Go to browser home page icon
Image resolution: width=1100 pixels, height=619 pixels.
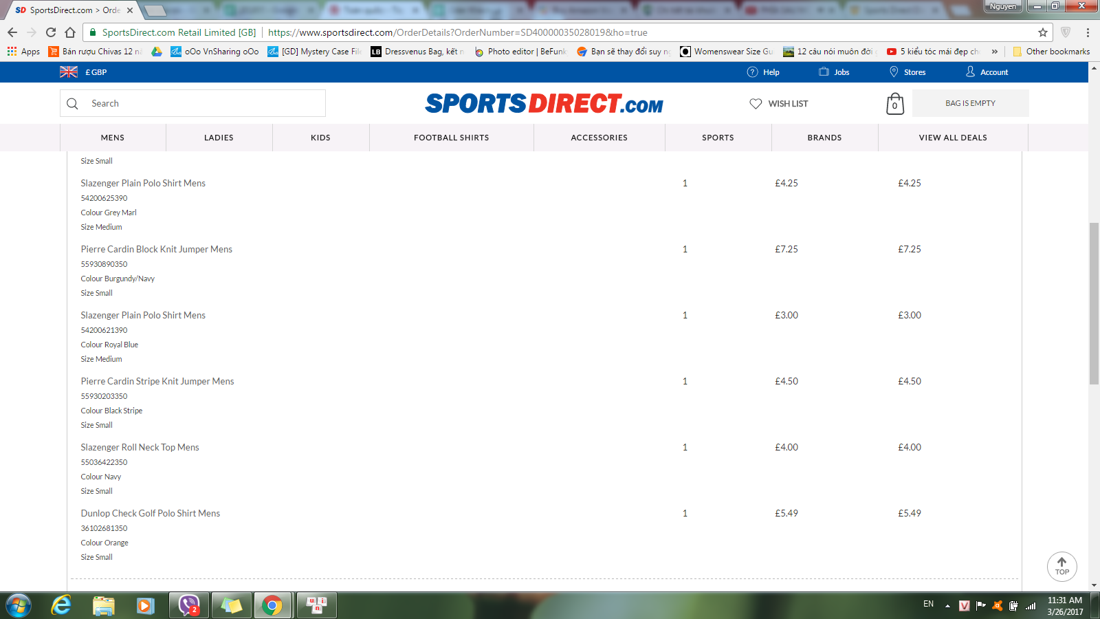coord(70,32)
